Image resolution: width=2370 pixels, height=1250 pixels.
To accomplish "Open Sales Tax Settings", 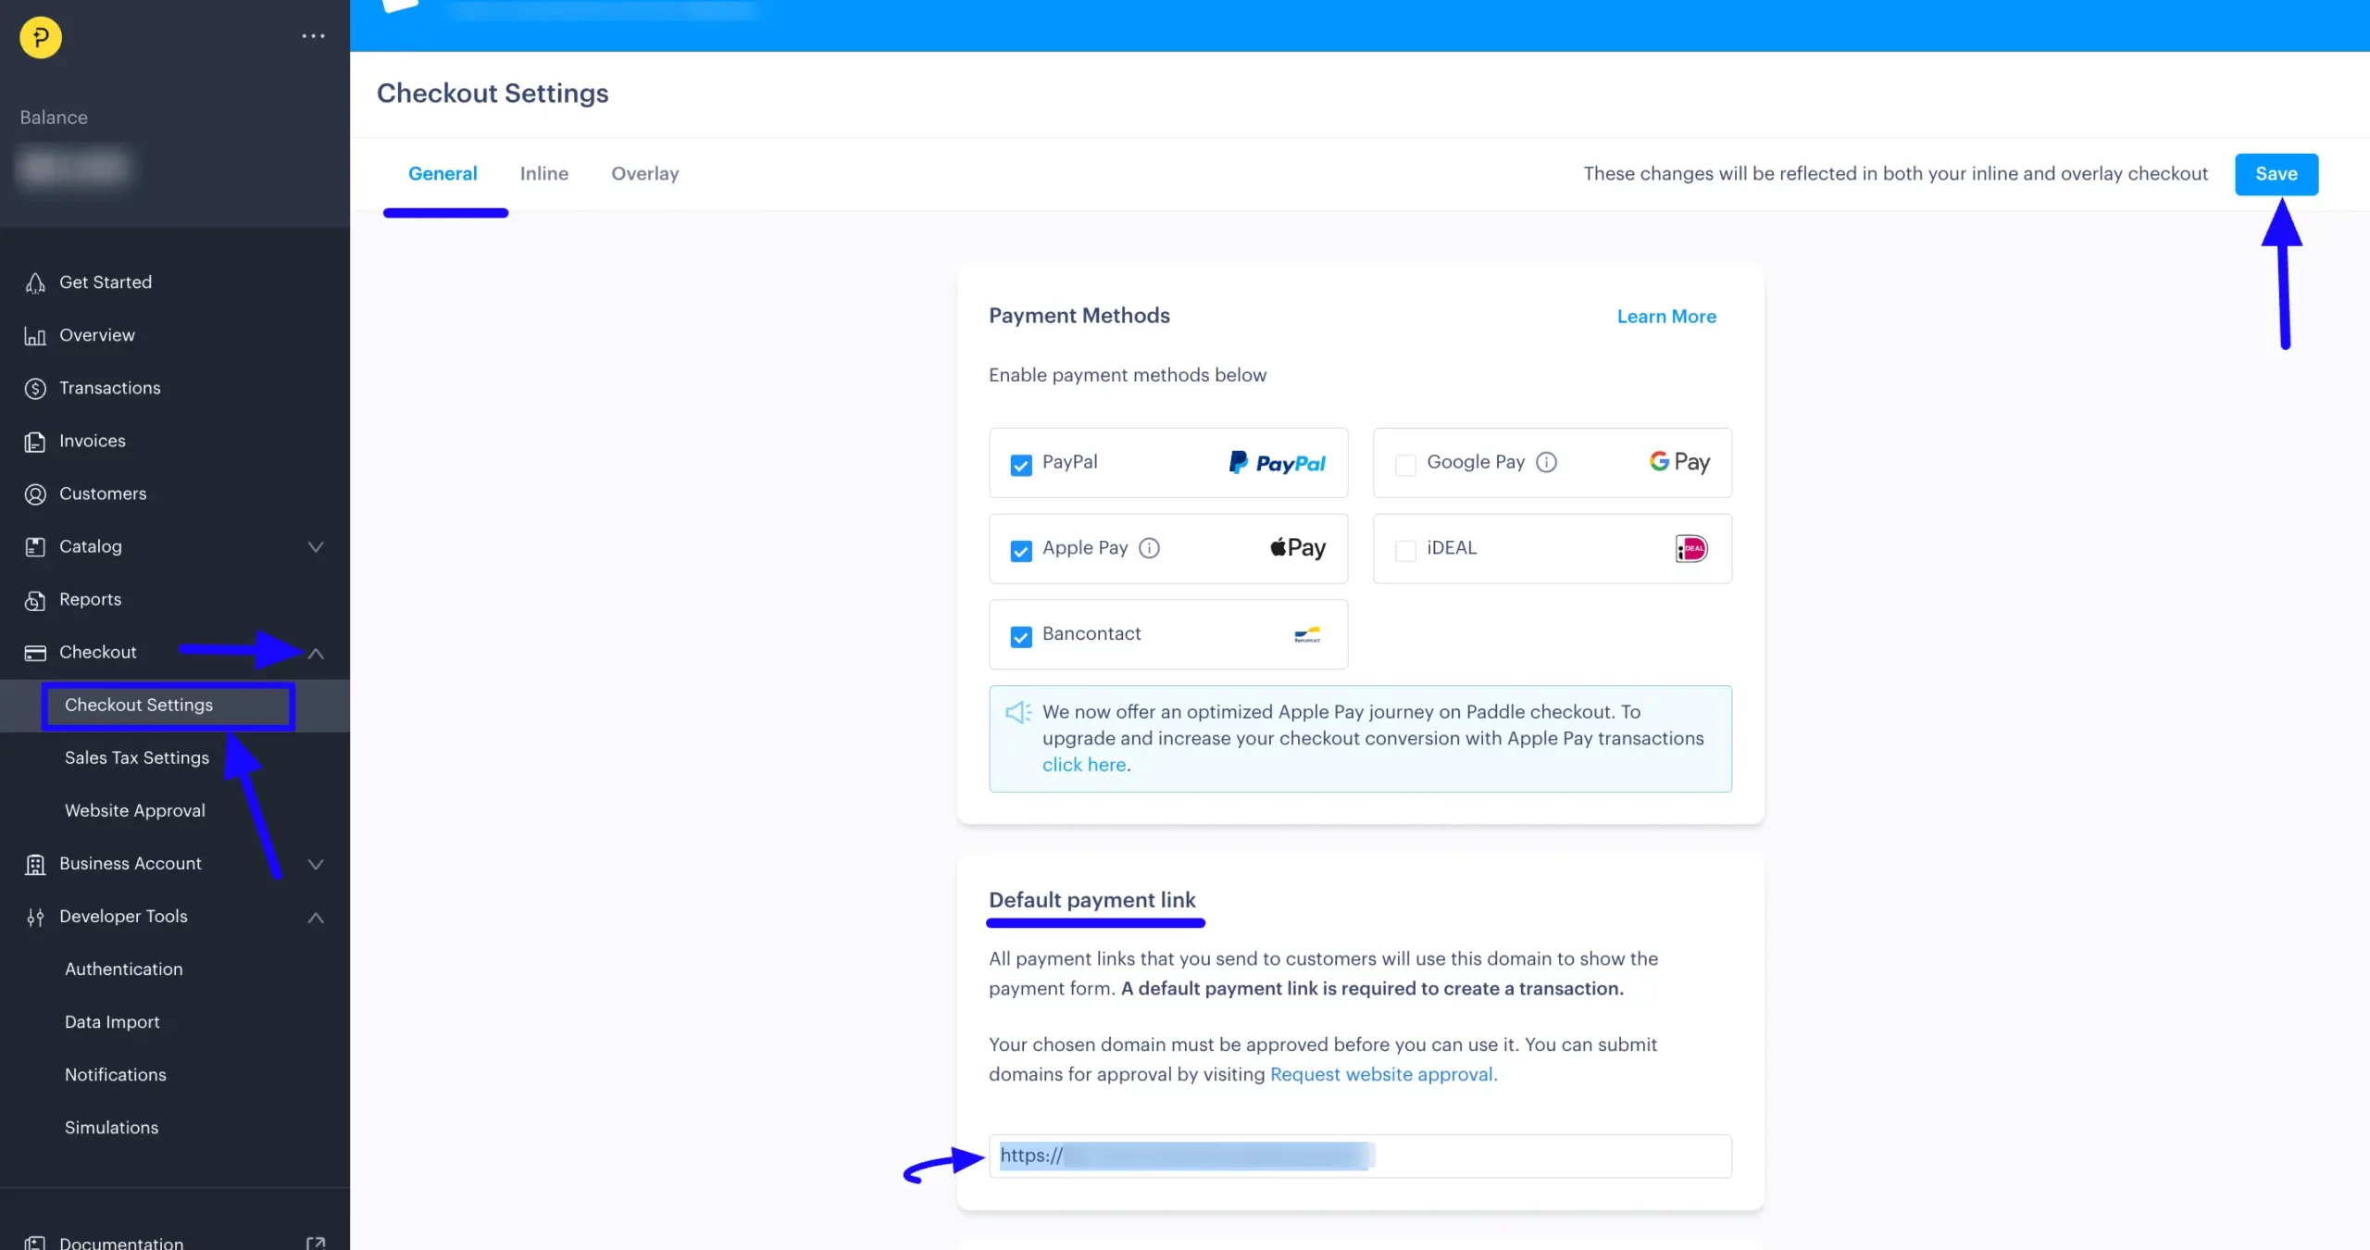I will (x=137, y=758).
